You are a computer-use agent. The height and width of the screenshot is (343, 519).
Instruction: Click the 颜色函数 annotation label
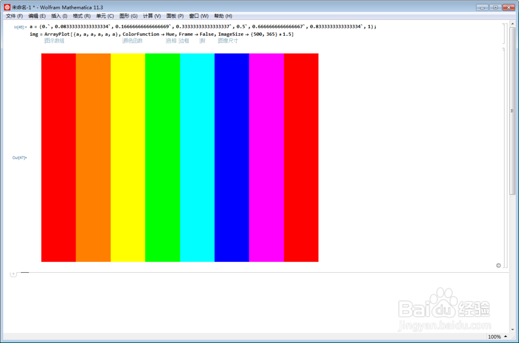point(133,41)
